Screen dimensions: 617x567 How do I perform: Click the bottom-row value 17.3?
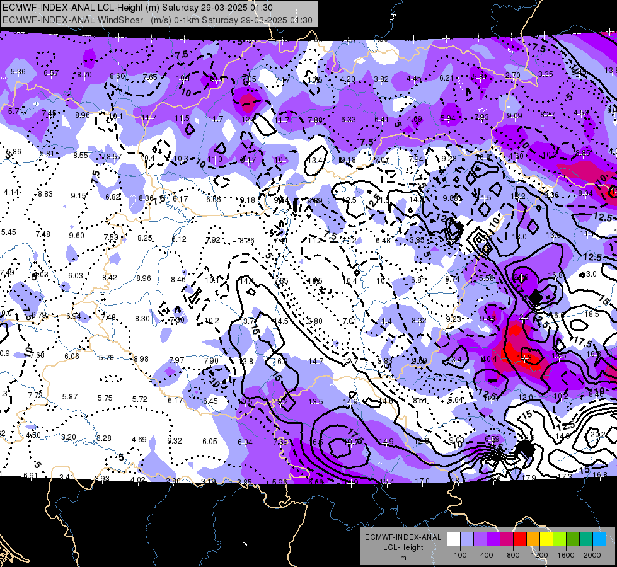pyautogui.click(x=565, y=476)
